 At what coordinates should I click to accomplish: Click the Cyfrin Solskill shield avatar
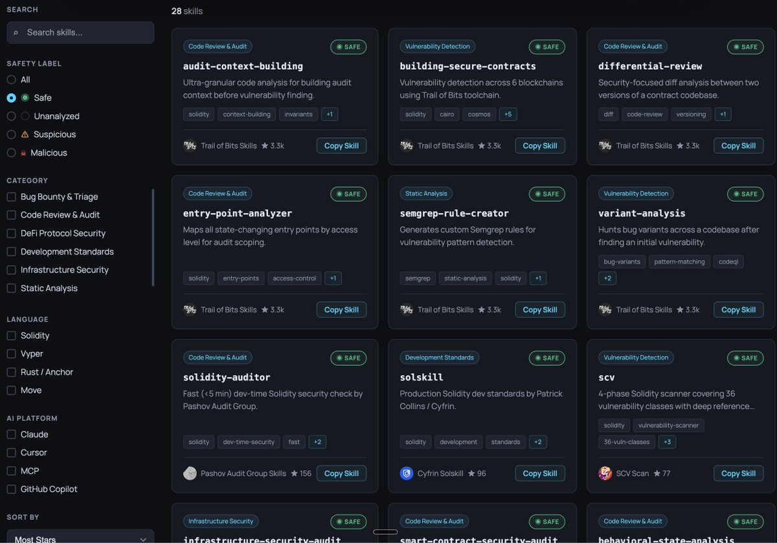point(407,473)
